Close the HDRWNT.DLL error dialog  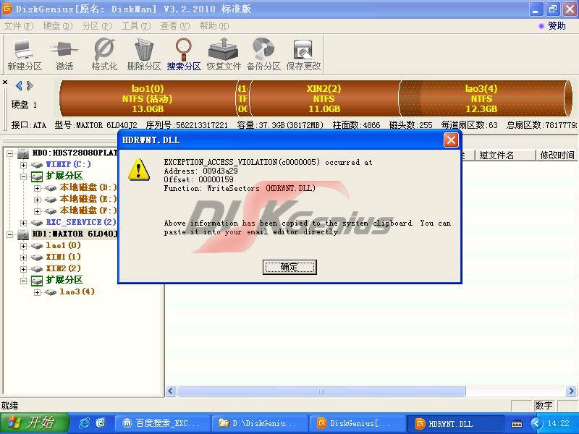tap(451, 140)
